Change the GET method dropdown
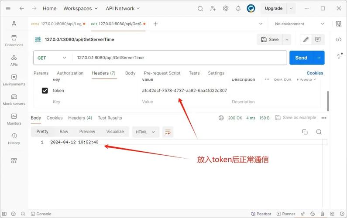 [x=52, y=58]
